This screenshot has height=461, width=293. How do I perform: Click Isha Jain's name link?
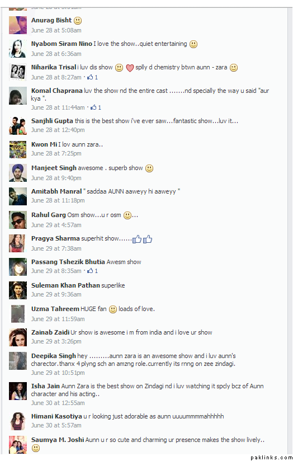(45, 387)
